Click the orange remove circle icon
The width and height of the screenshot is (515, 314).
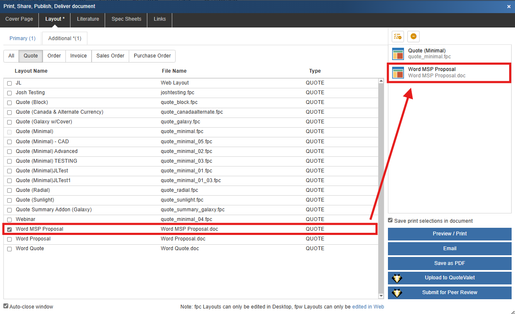point(413,37)
